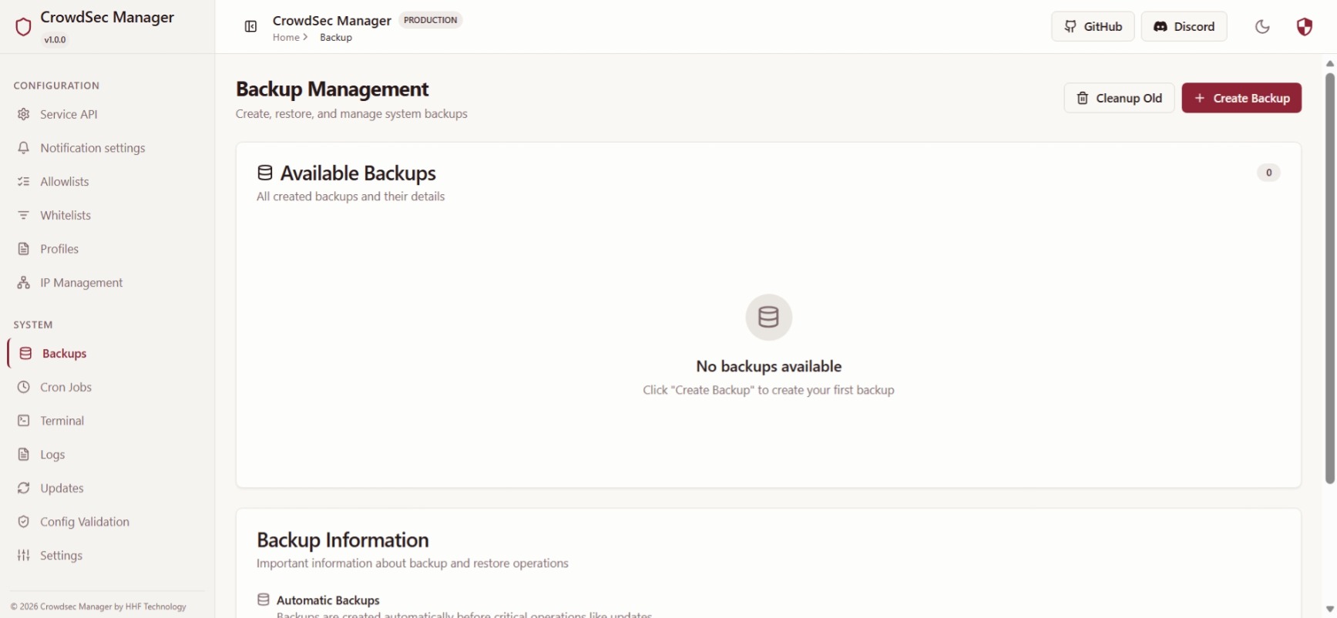Click the GitHub logo icon
This screenshot has height=618, width=1337.
click(1070, 26)
